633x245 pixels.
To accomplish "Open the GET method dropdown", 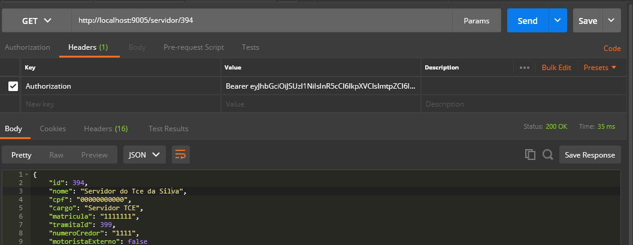I will (x=37, y=20).
